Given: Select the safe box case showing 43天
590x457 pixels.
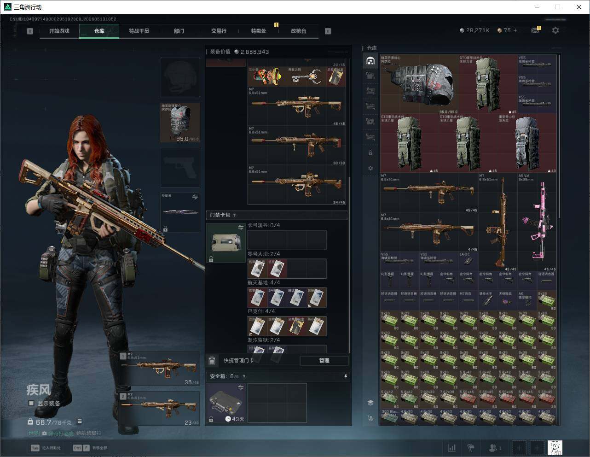Looking at the screenshot, I should 226,403.
